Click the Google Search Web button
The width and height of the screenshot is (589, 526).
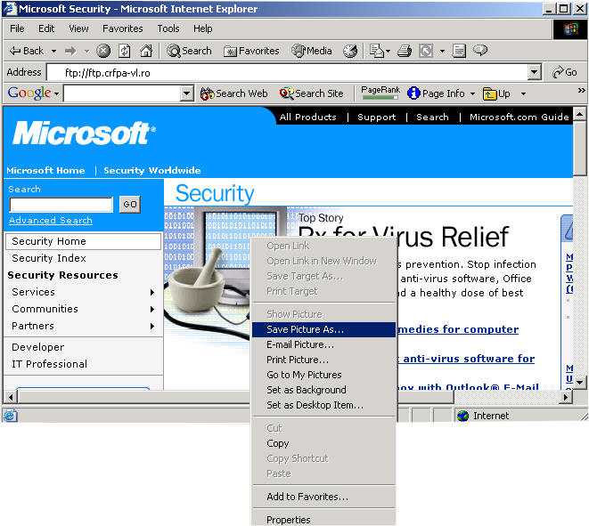pyautogui.click(x=233, y=93)
